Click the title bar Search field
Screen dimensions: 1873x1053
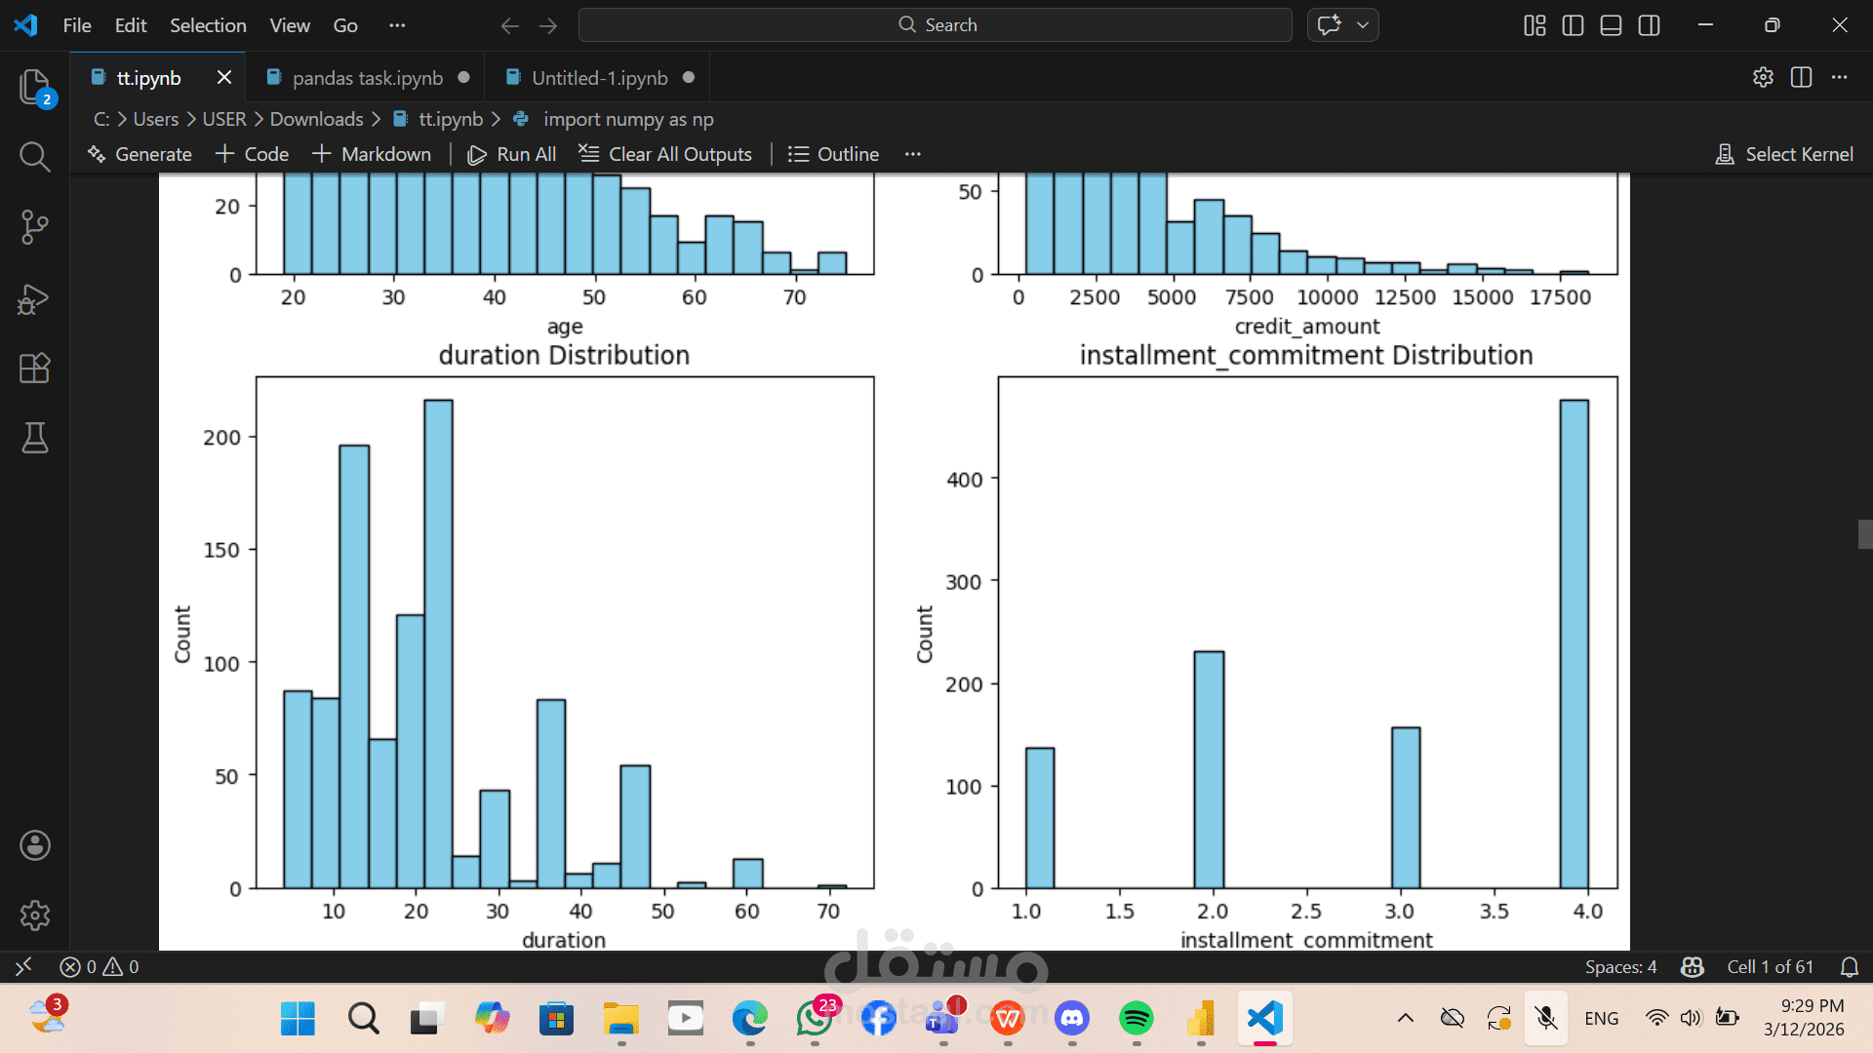pos(935,25)
